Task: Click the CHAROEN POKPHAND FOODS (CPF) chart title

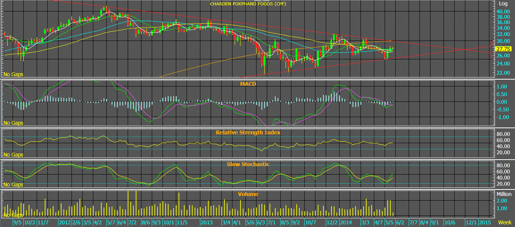Action: (248, 4)
